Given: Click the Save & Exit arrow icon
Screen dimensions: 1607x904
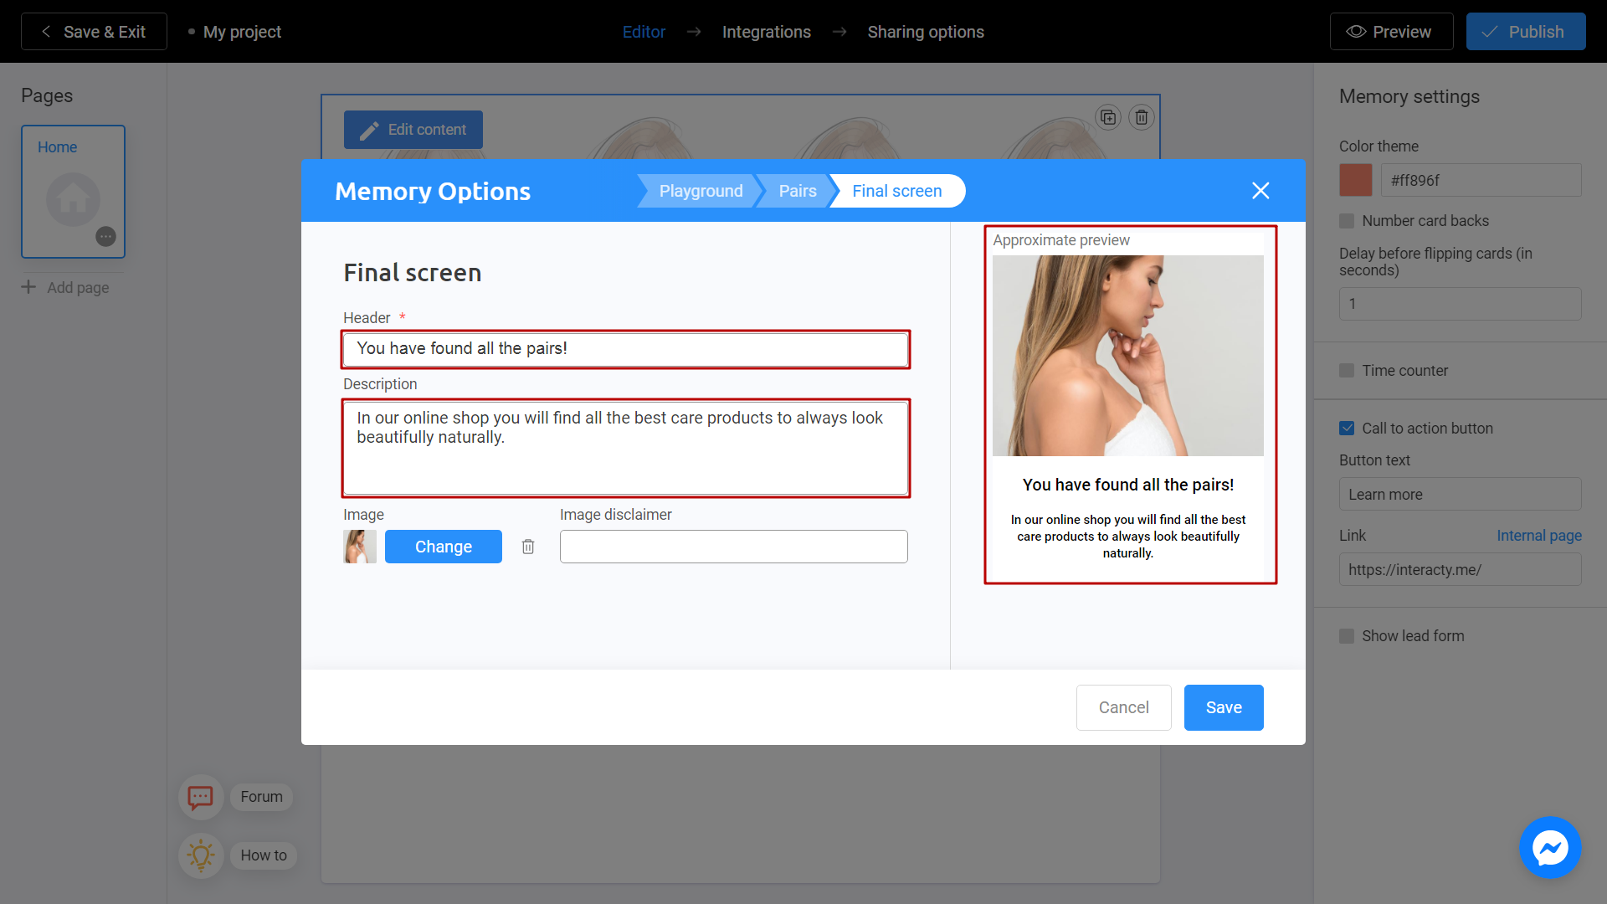Looking at the screenshot, I should [45, 31].
